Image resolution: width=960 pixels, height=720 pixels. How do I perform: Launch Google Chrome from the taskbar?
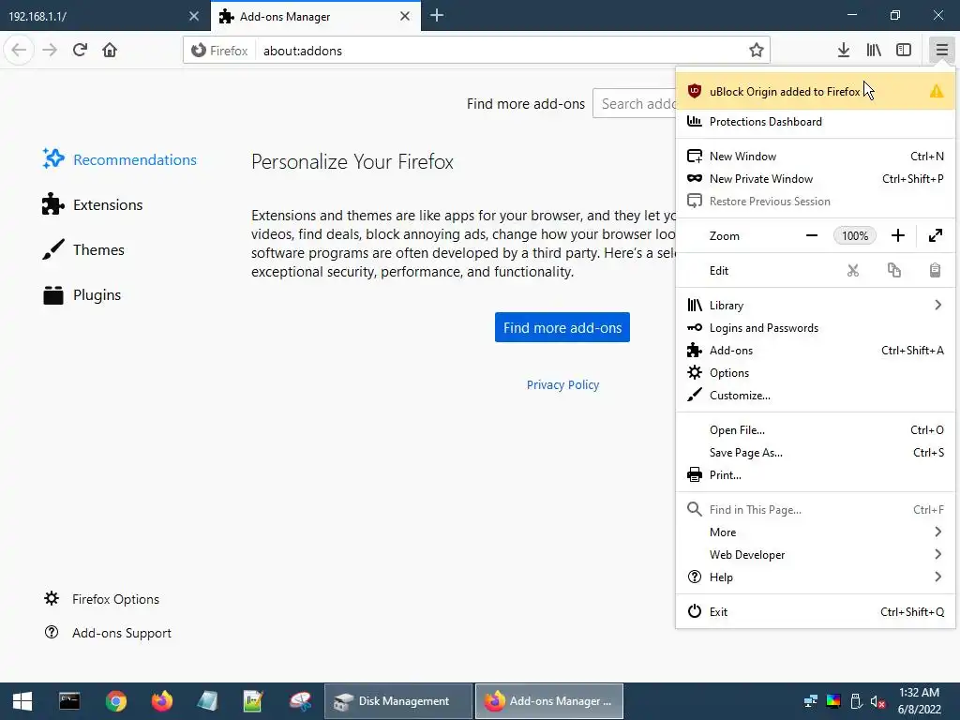coord(115,701)
